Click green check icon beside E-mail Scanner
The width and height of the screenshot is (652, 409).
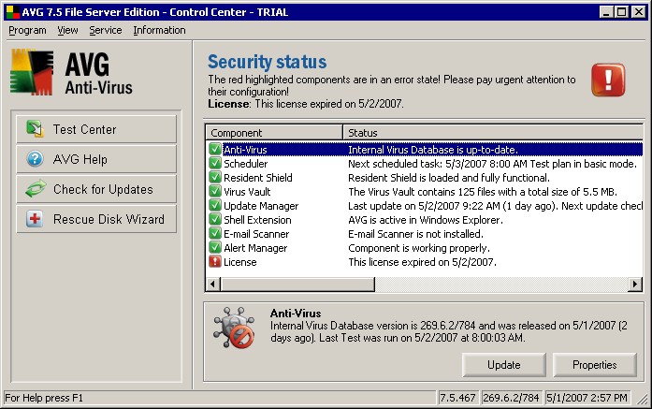[x=215, y=234]
